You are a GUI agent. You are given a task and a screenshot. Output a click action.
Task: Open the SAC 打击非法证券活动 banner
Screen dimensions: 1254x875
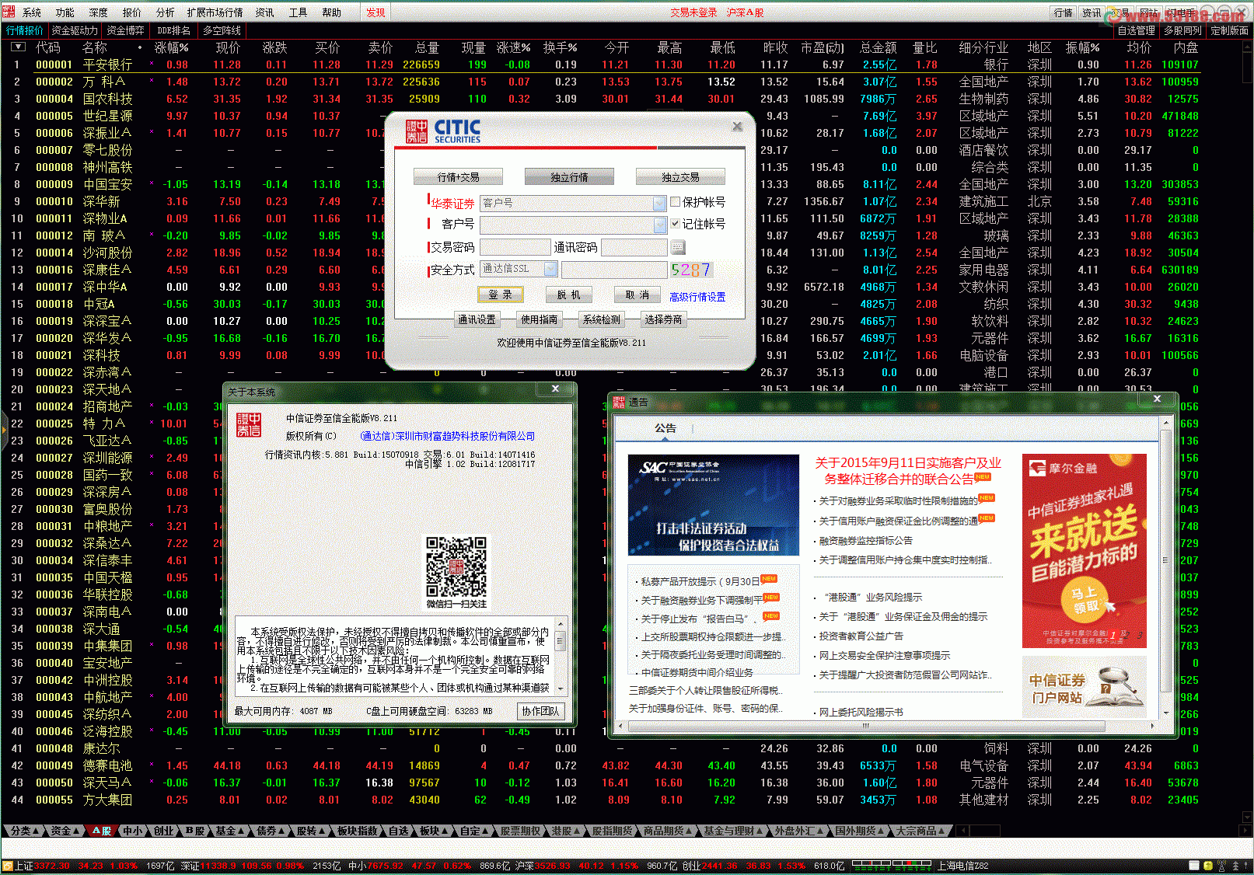(x=714, y=505)
